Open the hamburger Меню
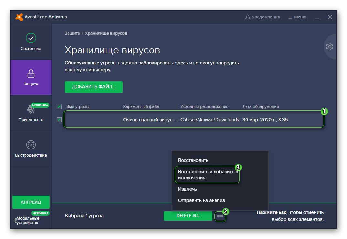Screen dimensions: 347x239 (x=297, y=17)
